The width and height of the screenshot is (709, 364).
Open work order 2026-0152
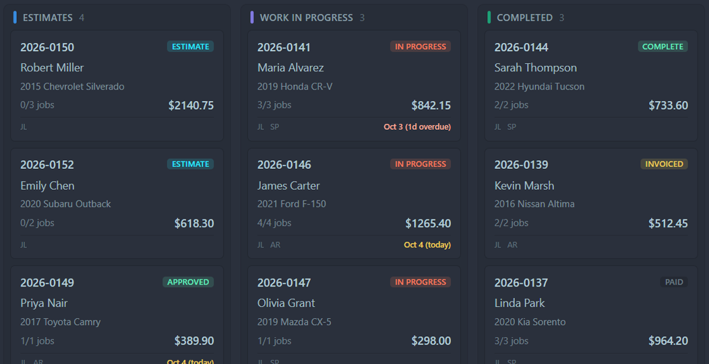(x=47, y=164)
